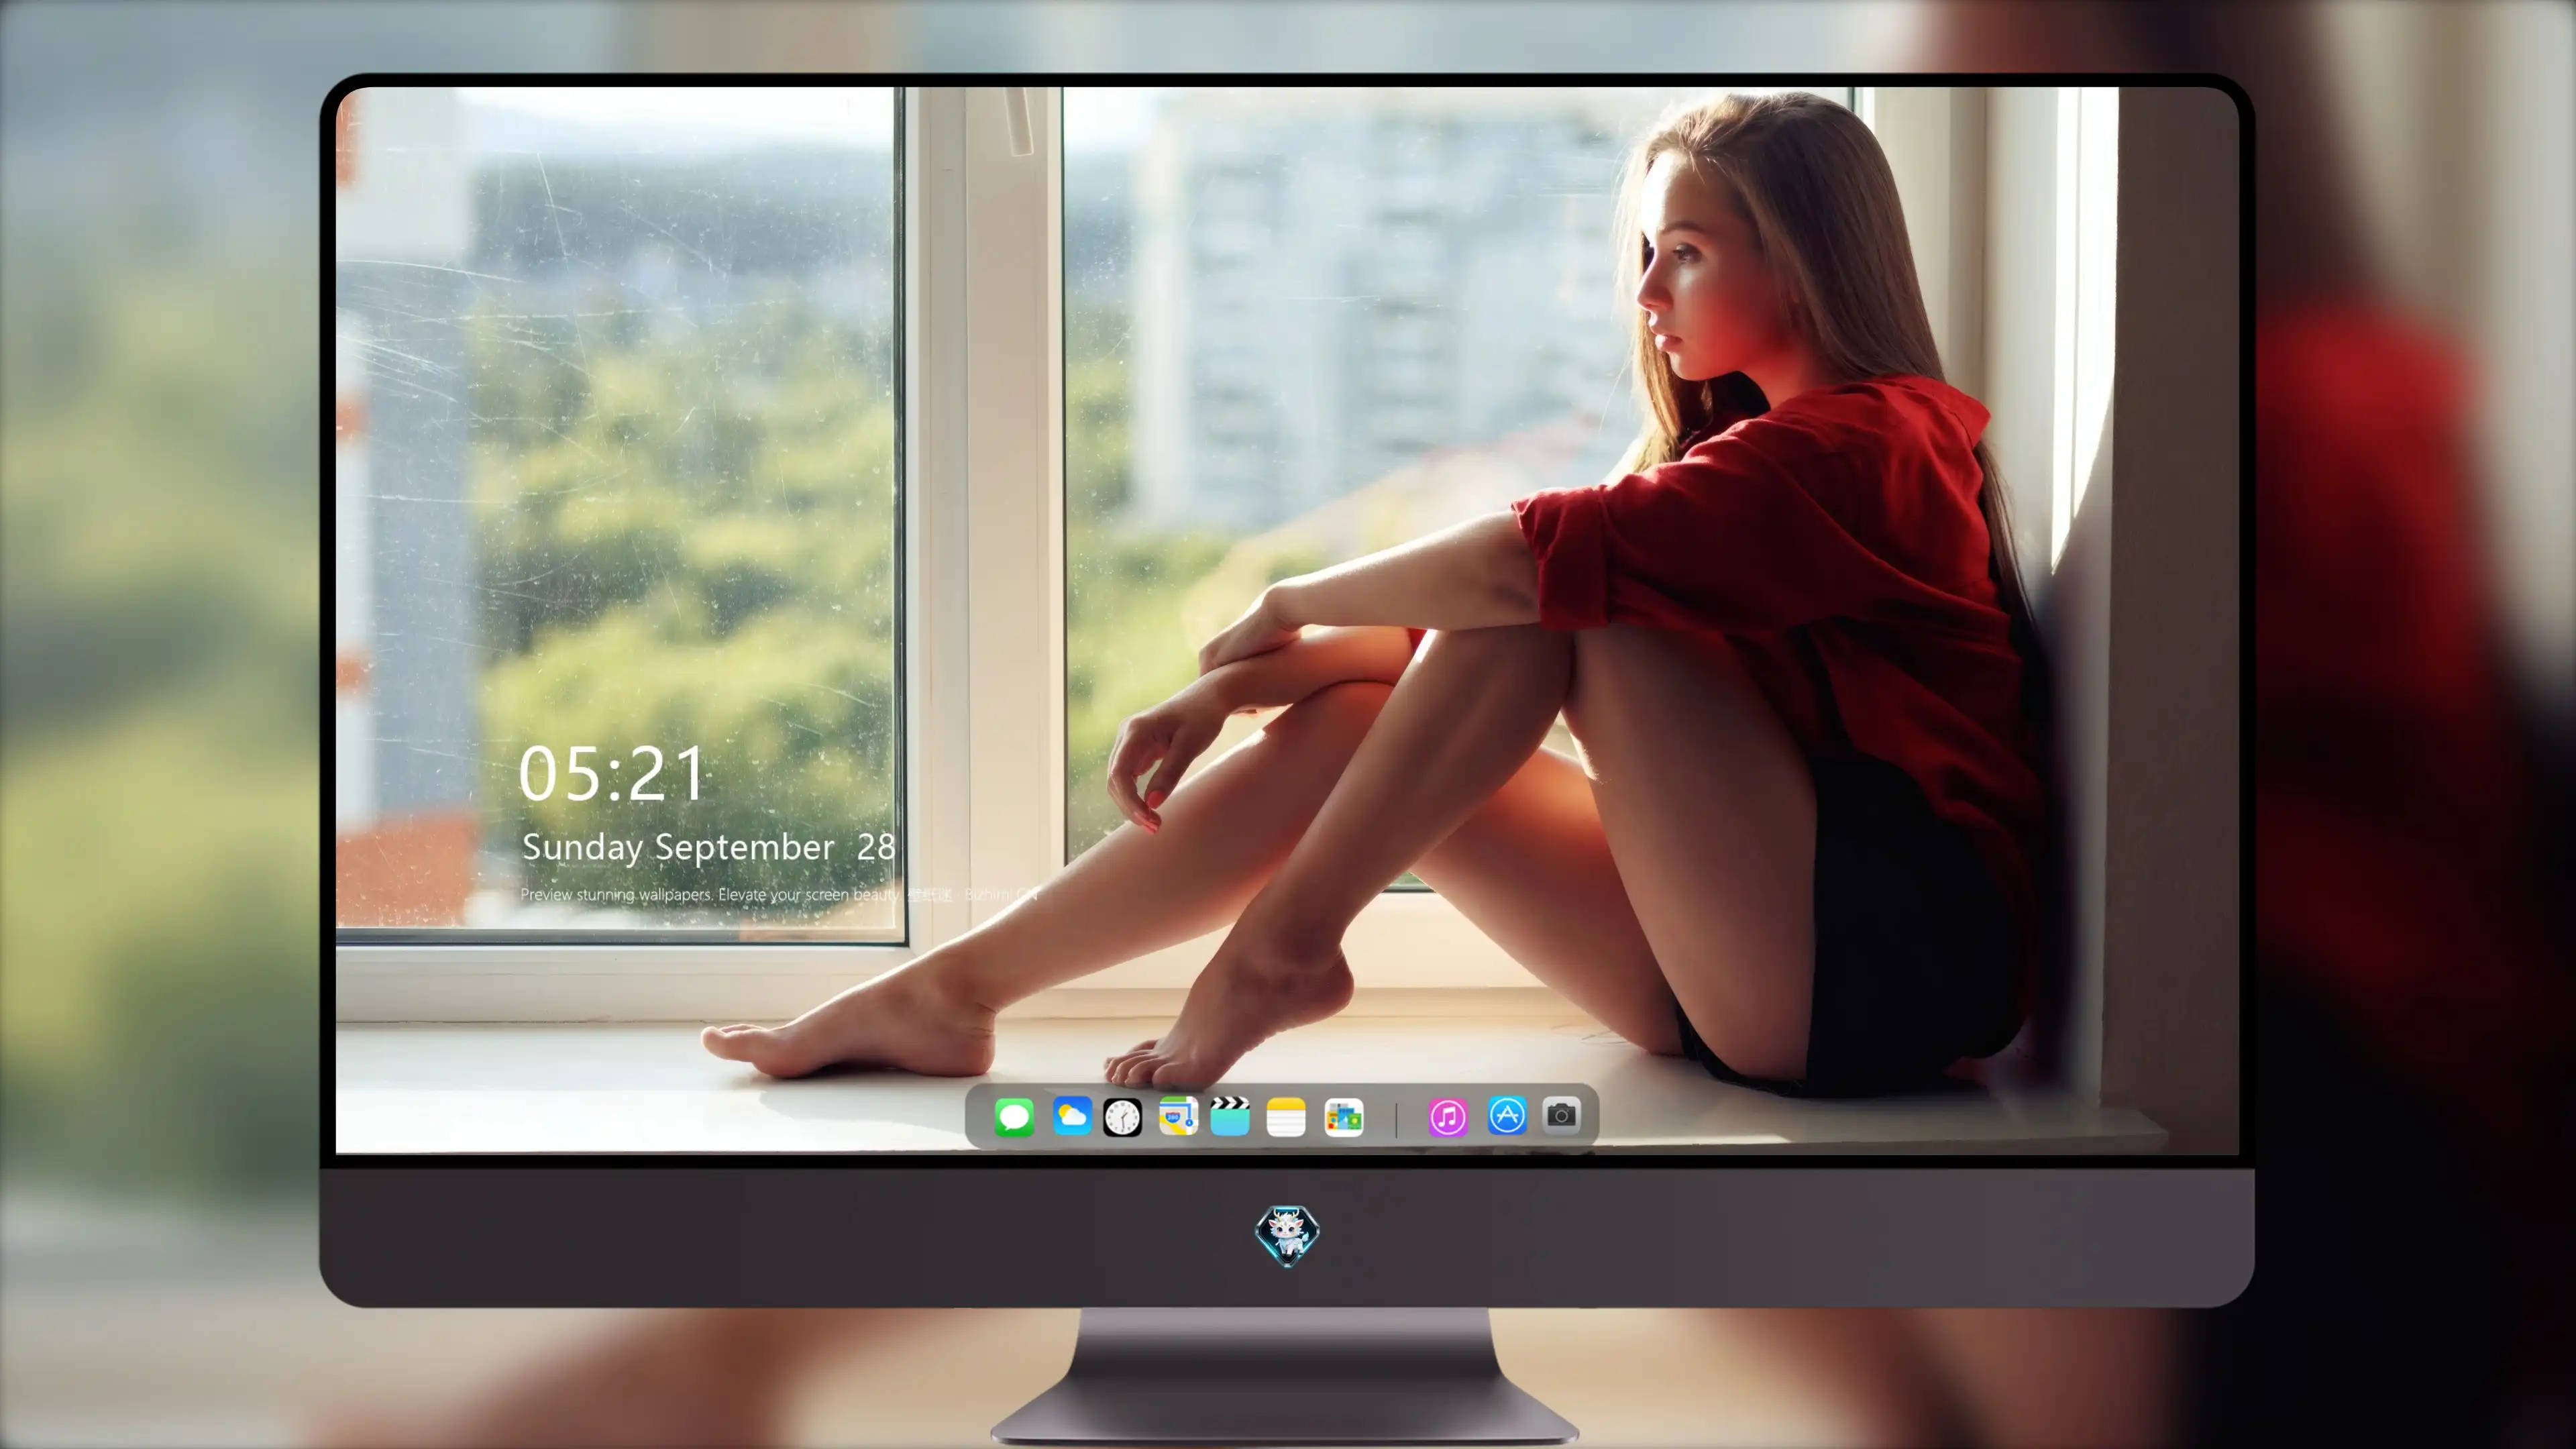The width and height of the screenshot is (2576, 1449).
Task: Click the 05:21 clock display
Action: [612, 774]
